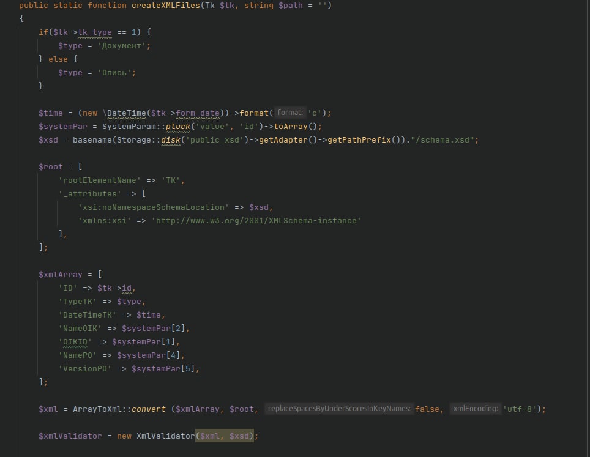Click the 'DateTimeTK' array key
The width and height of the screenshot is (590, 457).
[88, 315]
